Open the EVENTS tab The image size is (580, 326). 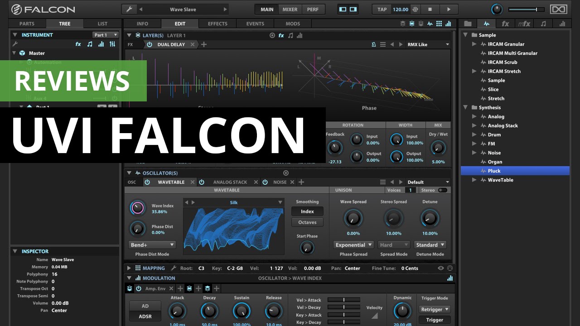(255, 24)
